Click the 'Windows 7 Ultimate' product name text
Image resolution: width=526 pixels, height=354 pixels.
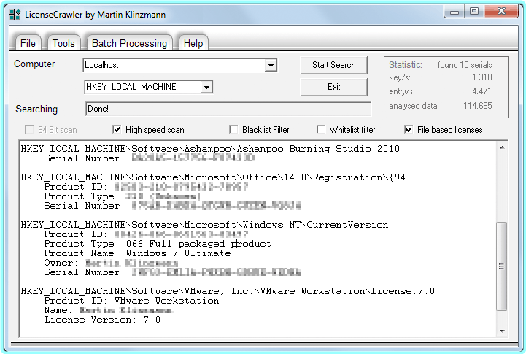(179, 253)
